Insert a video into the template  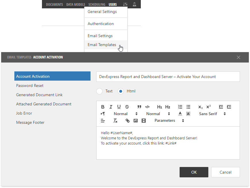click(144, 121)
